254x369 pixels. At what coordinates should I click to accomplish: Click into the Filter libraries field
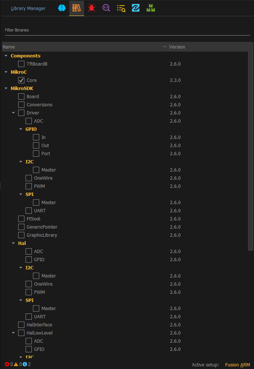pos(127,30)
